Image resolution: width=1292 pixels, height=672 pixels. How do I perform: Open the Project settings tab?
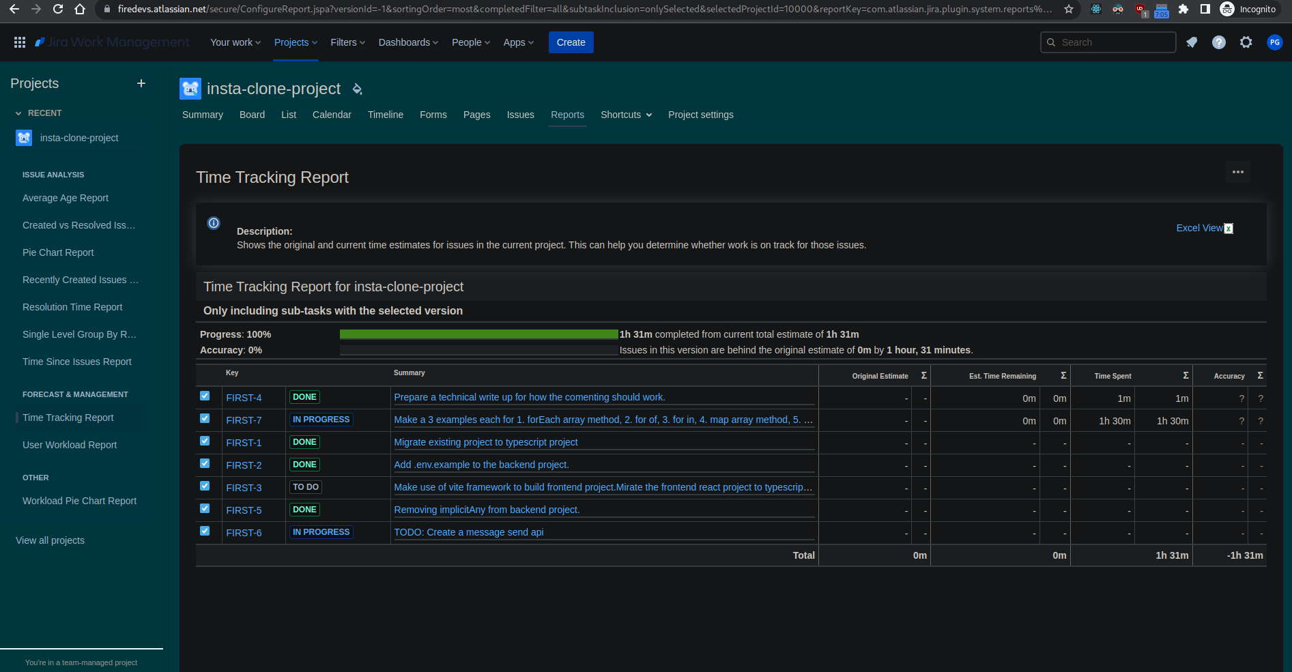(x=701, y=115)
